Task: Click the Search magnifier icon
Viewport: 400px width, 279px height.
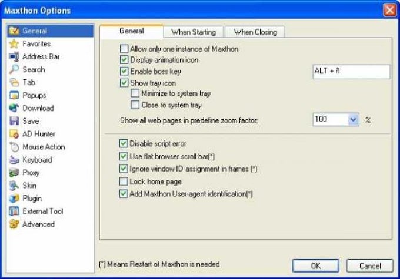Action: click(x=14, y=69)
